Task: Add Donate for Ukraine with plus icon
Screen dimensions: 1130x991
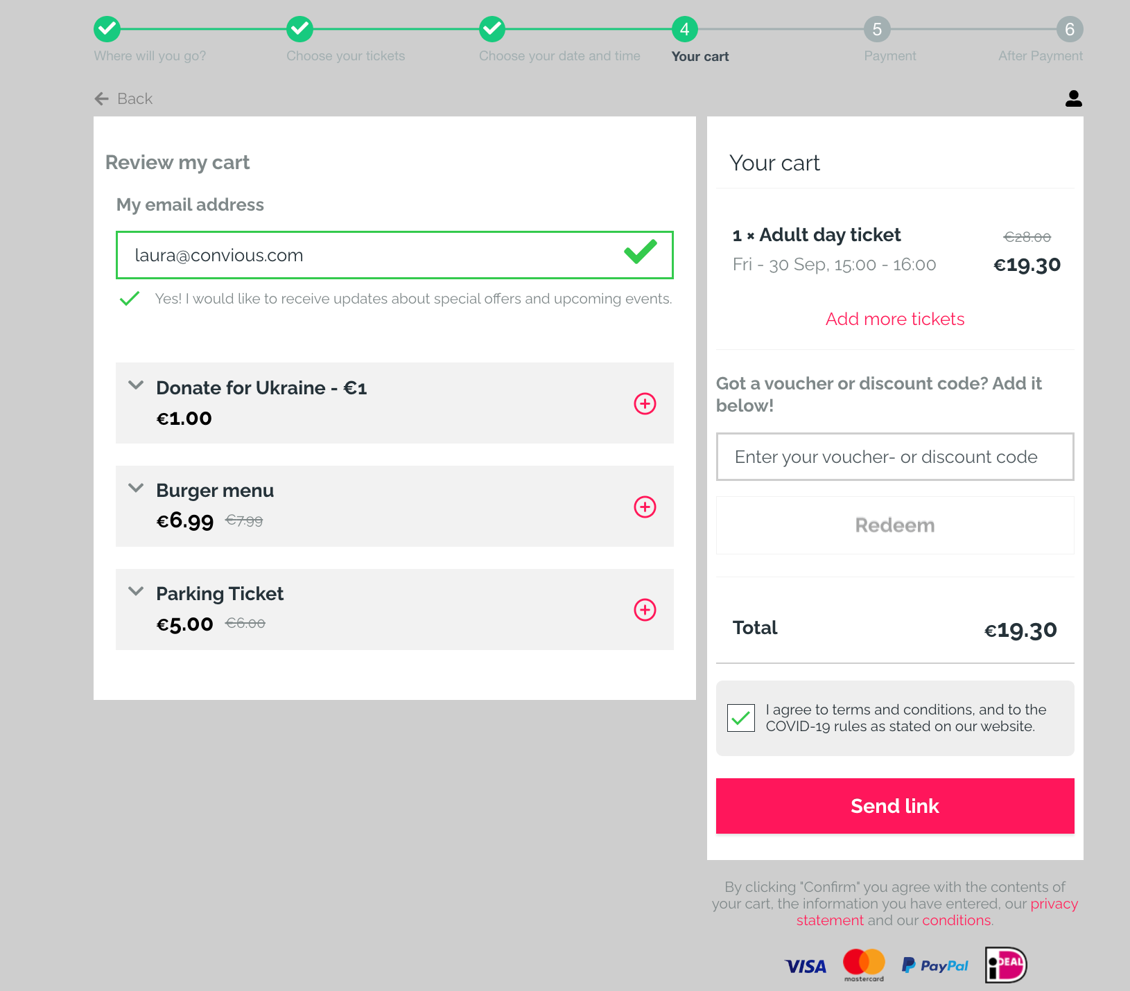Action: (x=645, y=403)
